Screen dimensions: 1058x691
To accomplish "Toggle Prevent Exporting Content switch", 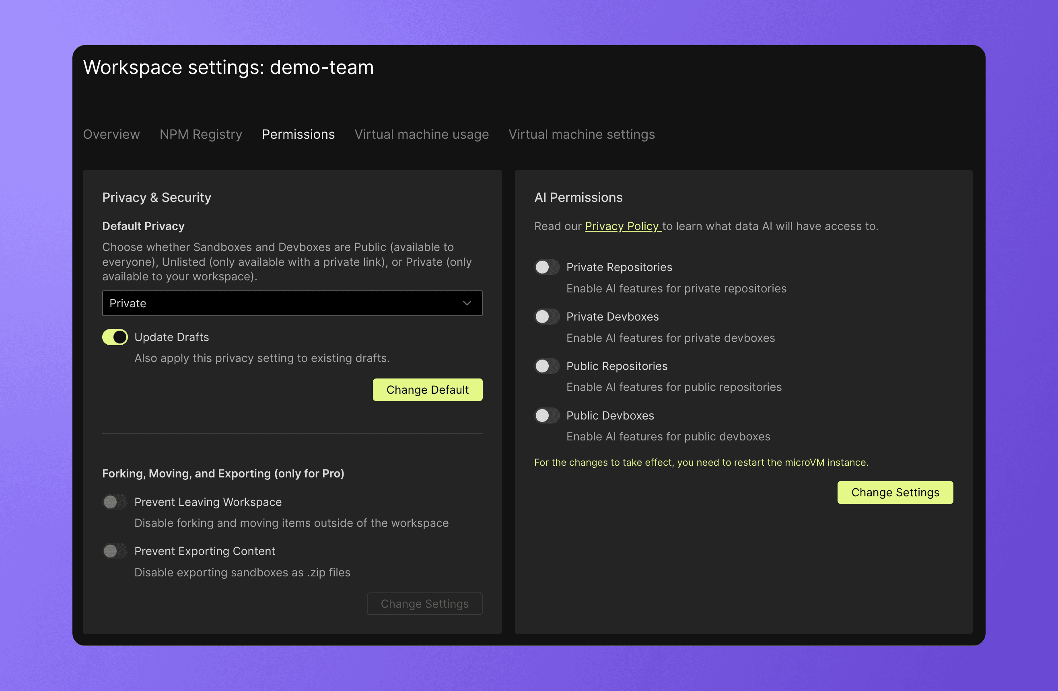I will tap(115, 551).
